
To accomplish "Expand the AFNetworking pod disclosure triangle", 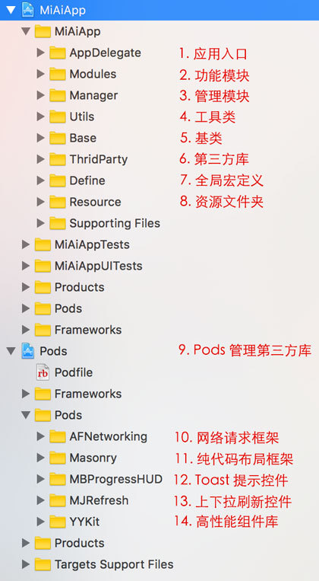I will pos(41,436).
